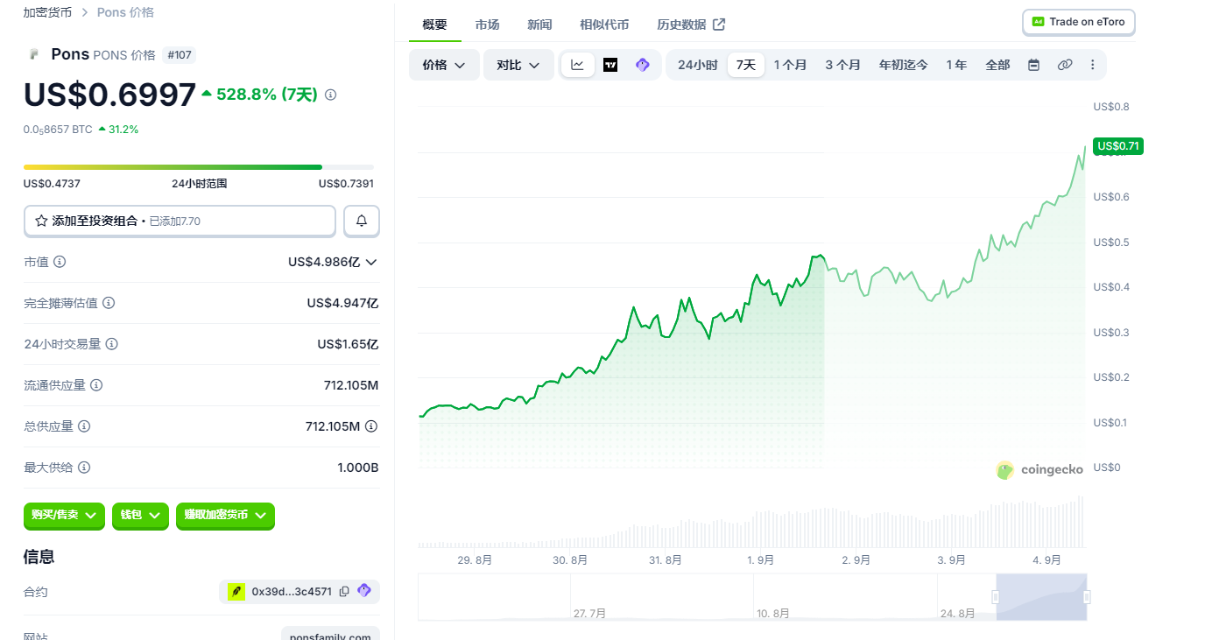The width and height of the screenshot is (1205, 640).
Task: Open the 对比 dropdown
Action: pyautogui.click(x=518, y=65)
